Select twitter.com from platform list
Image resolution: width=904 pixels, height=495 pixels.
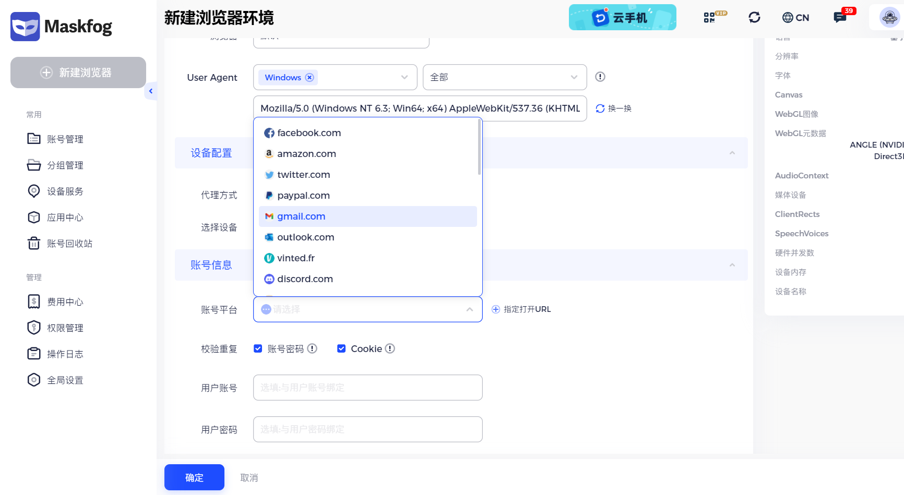pyautogui.click(x=368, y=175)
